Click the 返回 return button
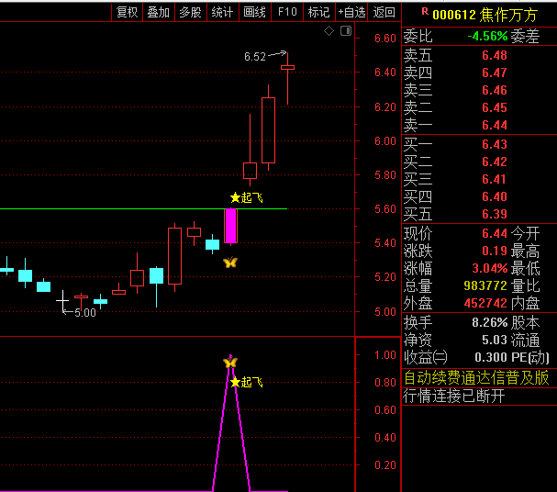The width and height of the screenshot is (557, 492). pyautogui.click(x=384, y=13)
